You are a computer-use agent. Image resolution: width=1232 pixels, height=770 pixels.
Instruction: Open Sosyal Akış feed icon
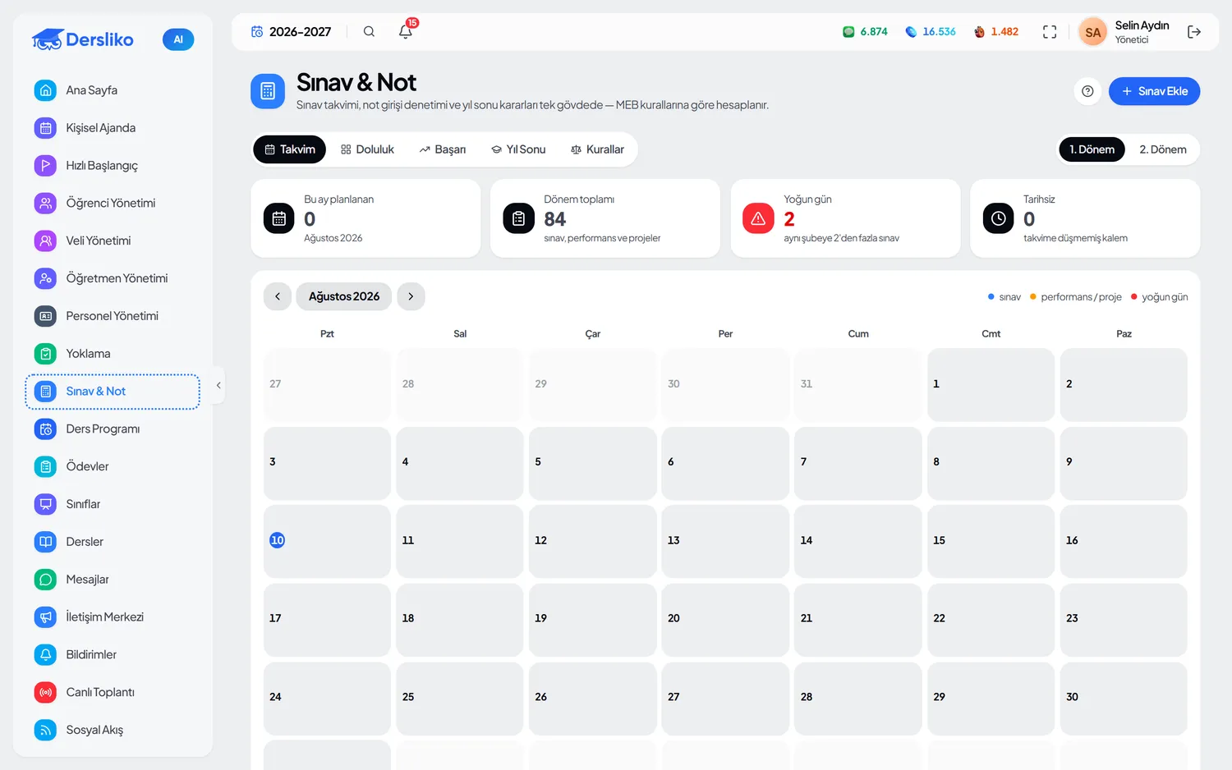pyautogui.click(x=46, y=730)
